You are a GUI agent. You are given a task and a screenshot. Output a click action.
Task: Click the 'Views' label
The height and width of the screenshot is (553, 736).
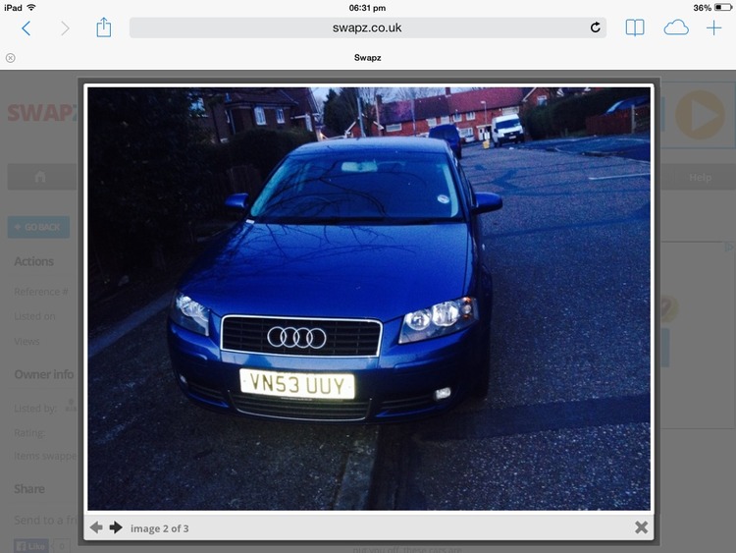[26, 342]
